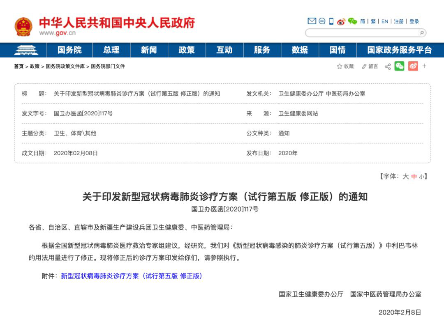The height and width of the screenshot is (317, 444).
Task: Share via red Weibo share button
Action: (413, 66)
